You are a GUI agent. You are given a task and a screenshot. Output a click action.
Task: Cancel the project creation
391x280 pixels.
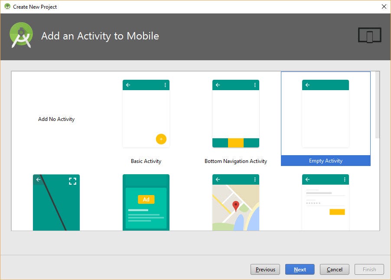click(334, 269)
